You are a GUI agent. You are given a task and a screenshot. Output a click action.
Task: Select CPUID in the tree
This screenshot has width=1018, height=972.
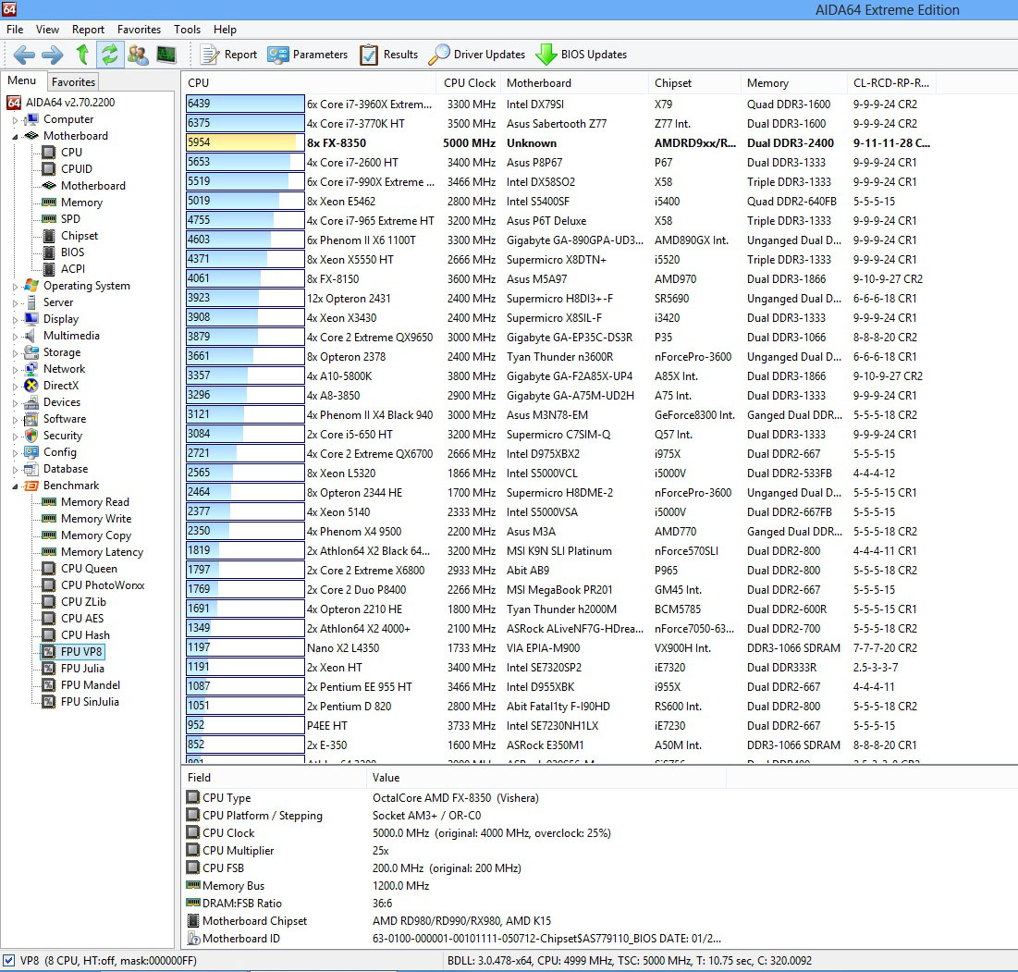(67, 169)
